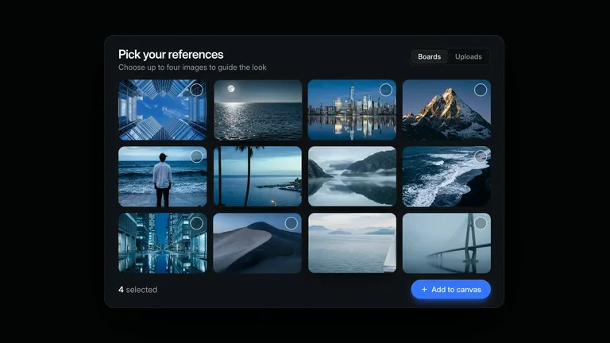610x343 pixels.
Task: Select the misty fjord reflection thumbnail
Action: click(352, 176)
